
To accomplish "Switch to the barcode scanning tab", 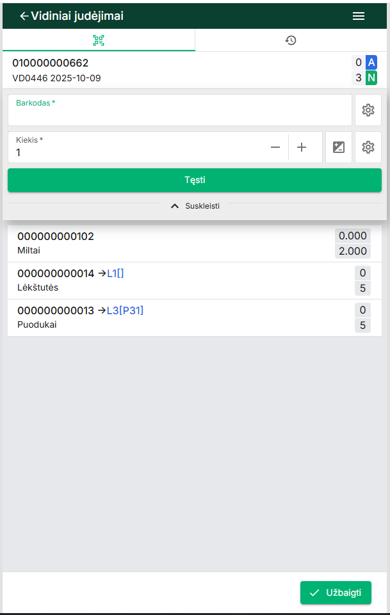I will 99,40.
